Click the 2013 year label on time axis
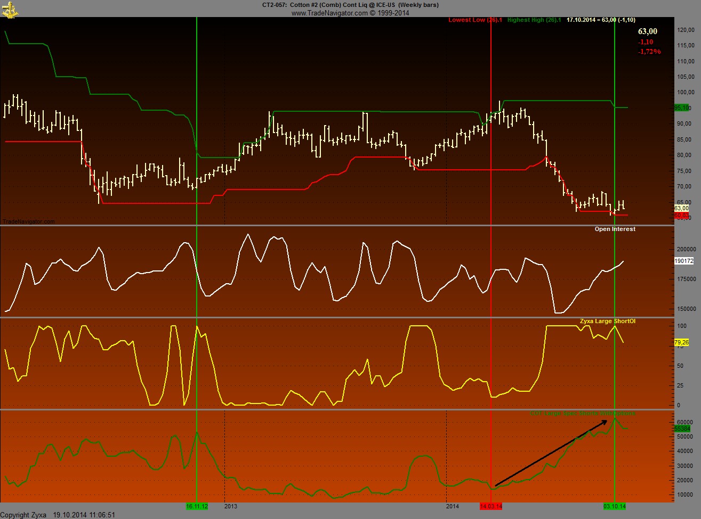This screenshot has height=519, width=701. click(231, 506)
